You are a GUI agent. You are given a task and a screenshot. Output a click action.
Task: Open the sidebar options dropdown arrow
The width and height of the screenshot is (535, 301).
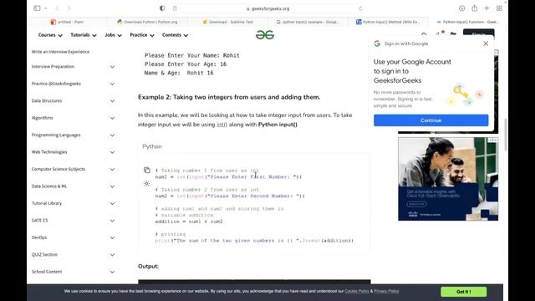46,8
